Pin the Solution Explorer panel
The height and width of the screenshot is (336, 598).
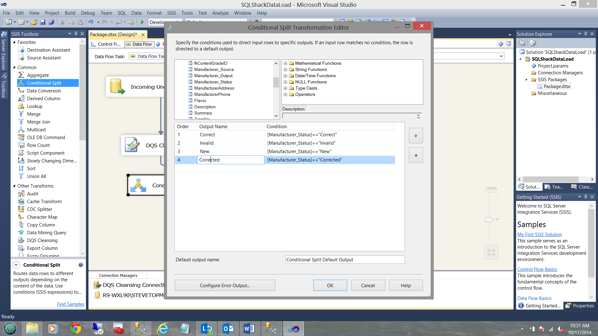tap(586, 34)
